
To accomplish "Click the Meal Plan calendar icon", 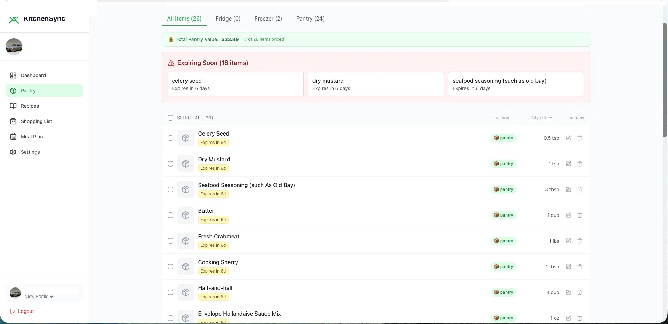I will tap(13, 137).
